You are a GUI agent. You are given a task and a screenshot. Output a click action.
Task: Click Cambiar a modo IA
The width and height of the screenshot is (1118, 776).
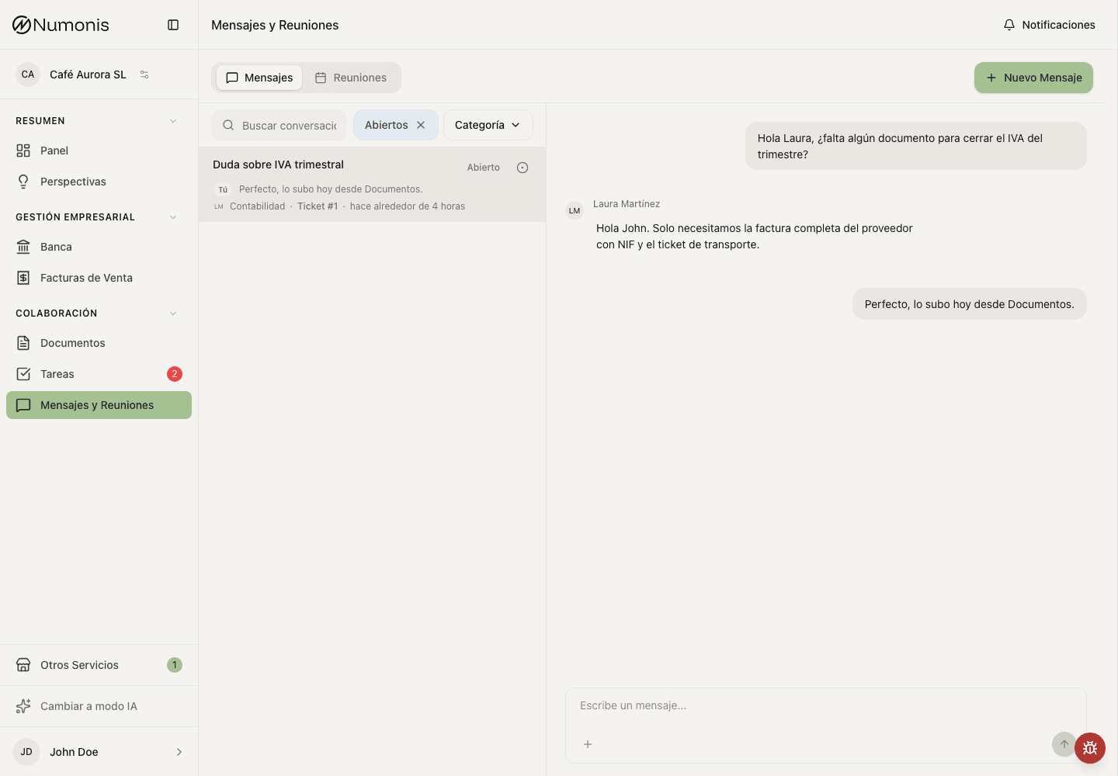(99, 706)
